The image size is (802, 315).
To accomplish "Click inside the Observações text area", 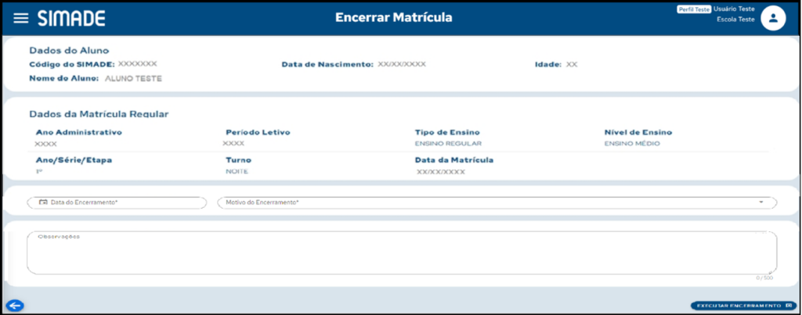I will coord(402,252).
